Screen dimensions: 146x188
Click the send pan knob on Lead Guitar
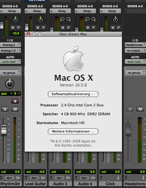coord(41,20)
